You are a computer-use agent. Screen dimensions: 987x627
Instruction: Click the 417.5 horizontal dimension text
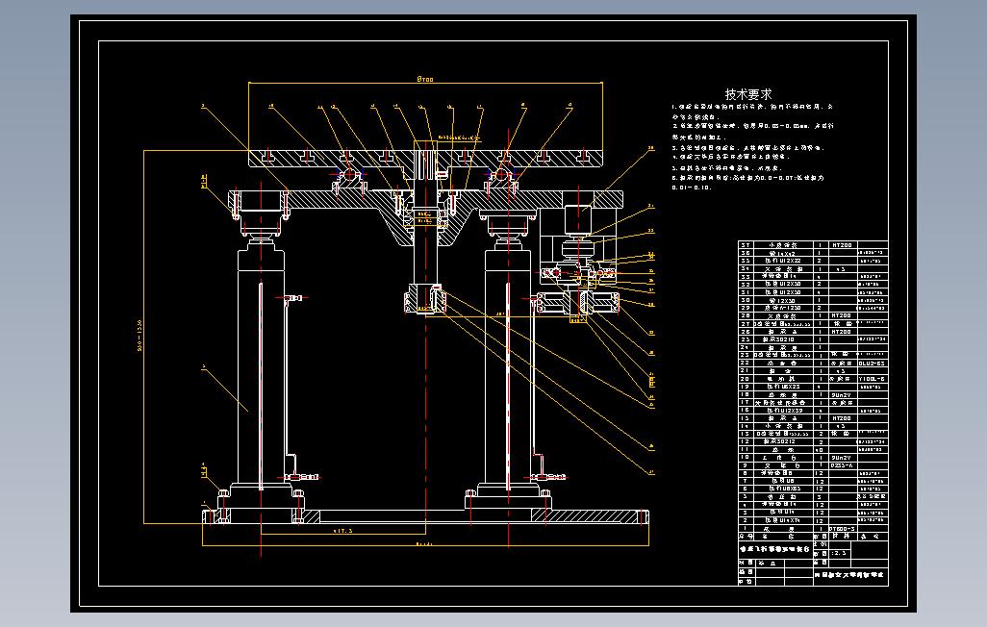[343, 531]
